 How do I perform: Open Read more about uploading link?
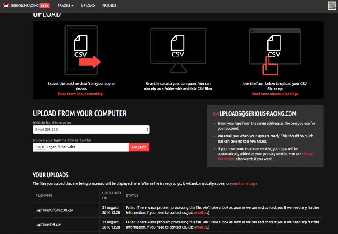tap(275, 94)
